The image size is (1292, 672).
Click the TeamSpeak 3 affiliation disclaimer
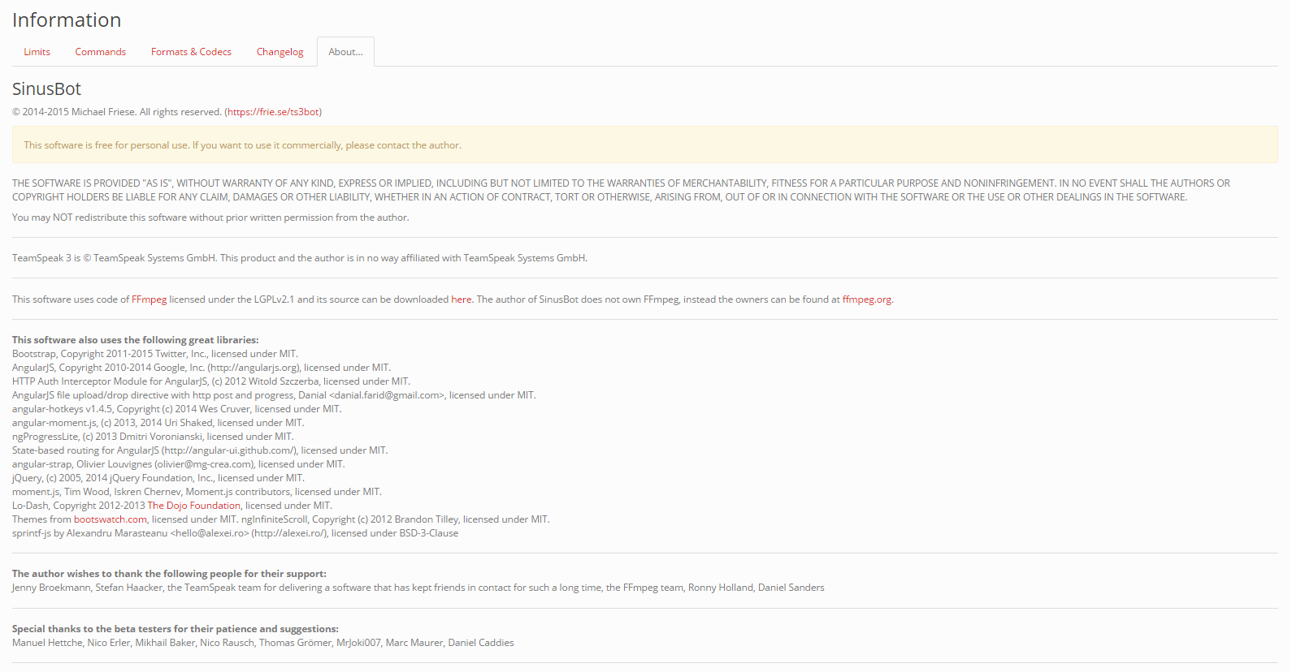coord(300,258)
